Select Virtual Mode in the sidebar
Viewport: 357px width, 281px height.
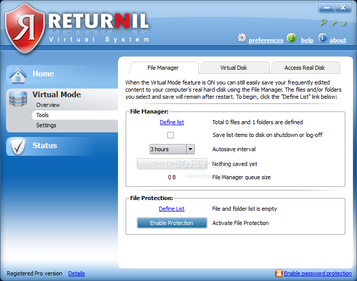coord(56,94)
